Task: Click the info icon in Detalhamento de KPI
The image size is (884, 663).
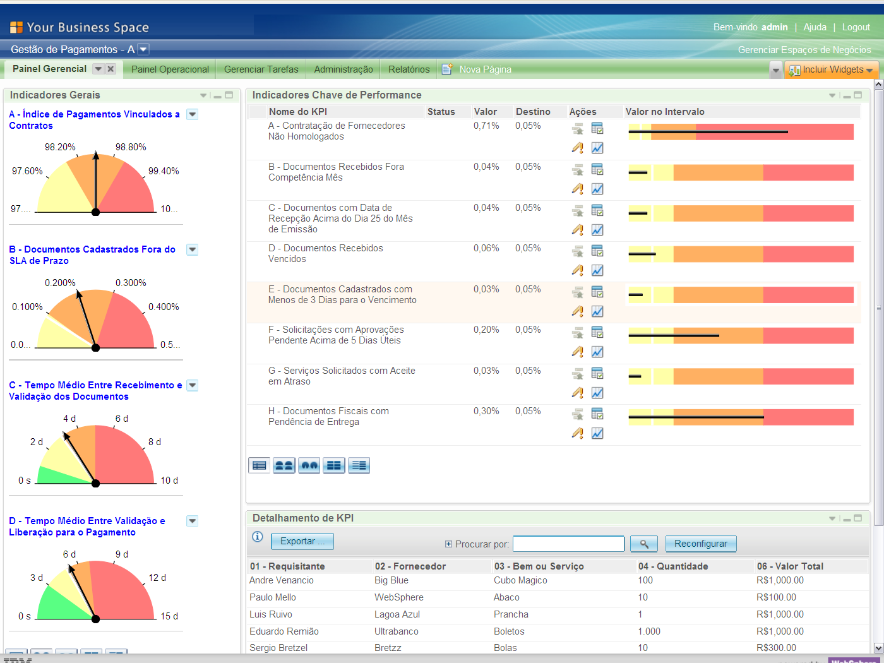Action: pos(258,537)
